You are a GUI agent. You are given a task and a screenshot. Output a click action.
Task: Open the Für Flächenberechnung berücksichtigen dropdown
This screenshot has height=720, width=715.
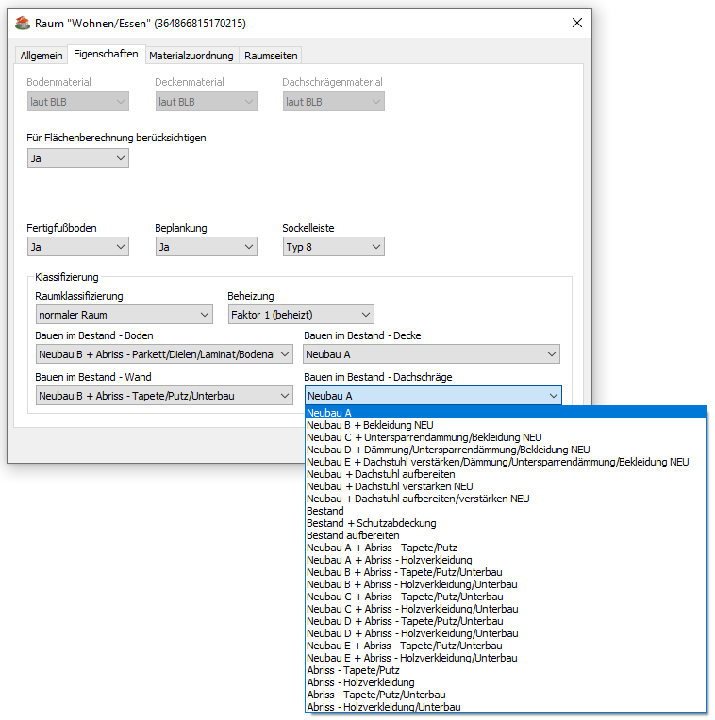(x=78, y=158)
